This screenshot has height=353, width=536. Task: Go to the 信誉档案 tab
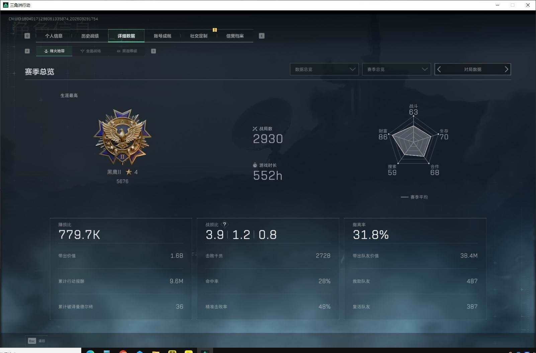point(235,36)
